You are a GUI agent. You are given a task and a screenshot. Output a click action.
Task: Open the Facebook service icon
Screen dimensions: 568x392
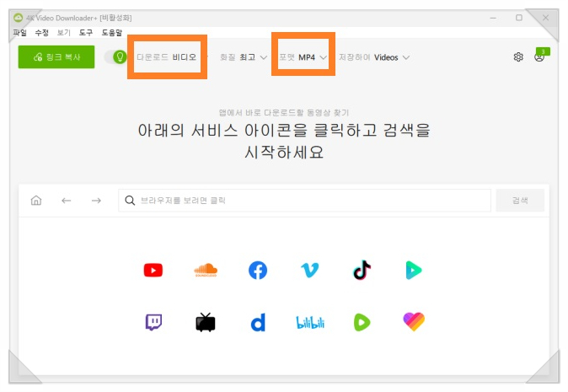pos(258,271)
